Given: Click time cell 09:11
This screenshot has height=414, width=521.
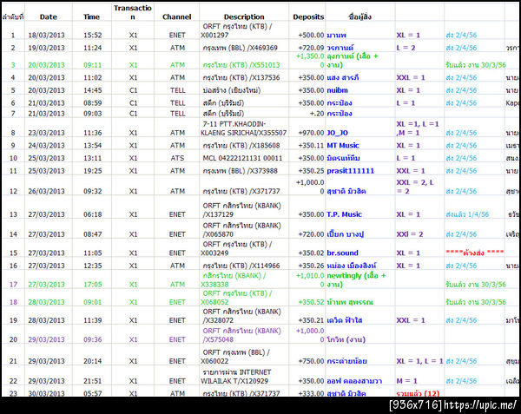Looking at the screenshot, I should click(x=92, y=65).
